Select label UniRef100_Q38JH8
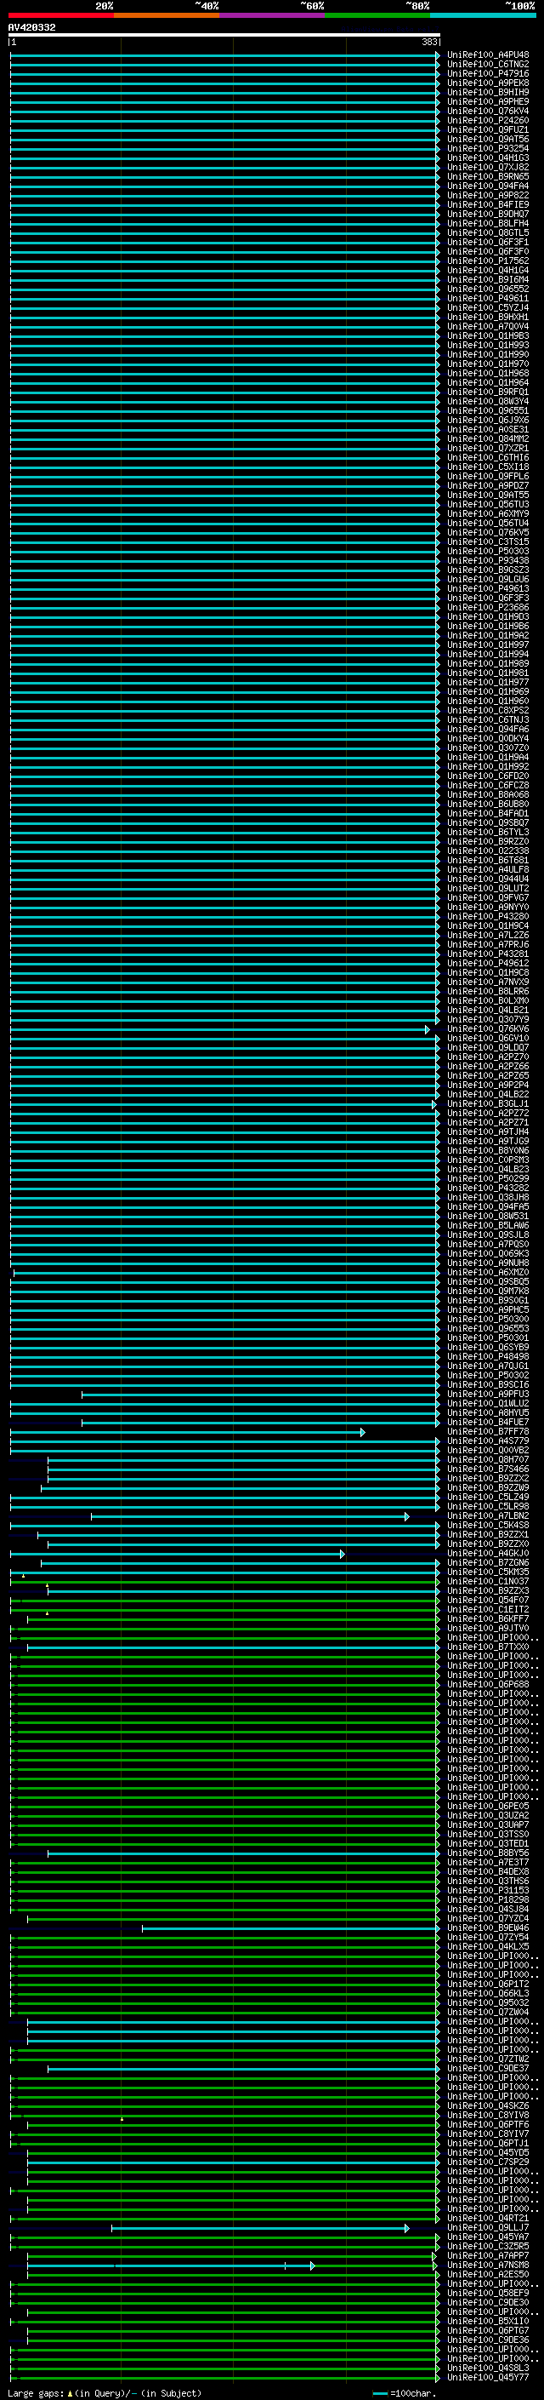544x2400 pixels. [488, 1197]
